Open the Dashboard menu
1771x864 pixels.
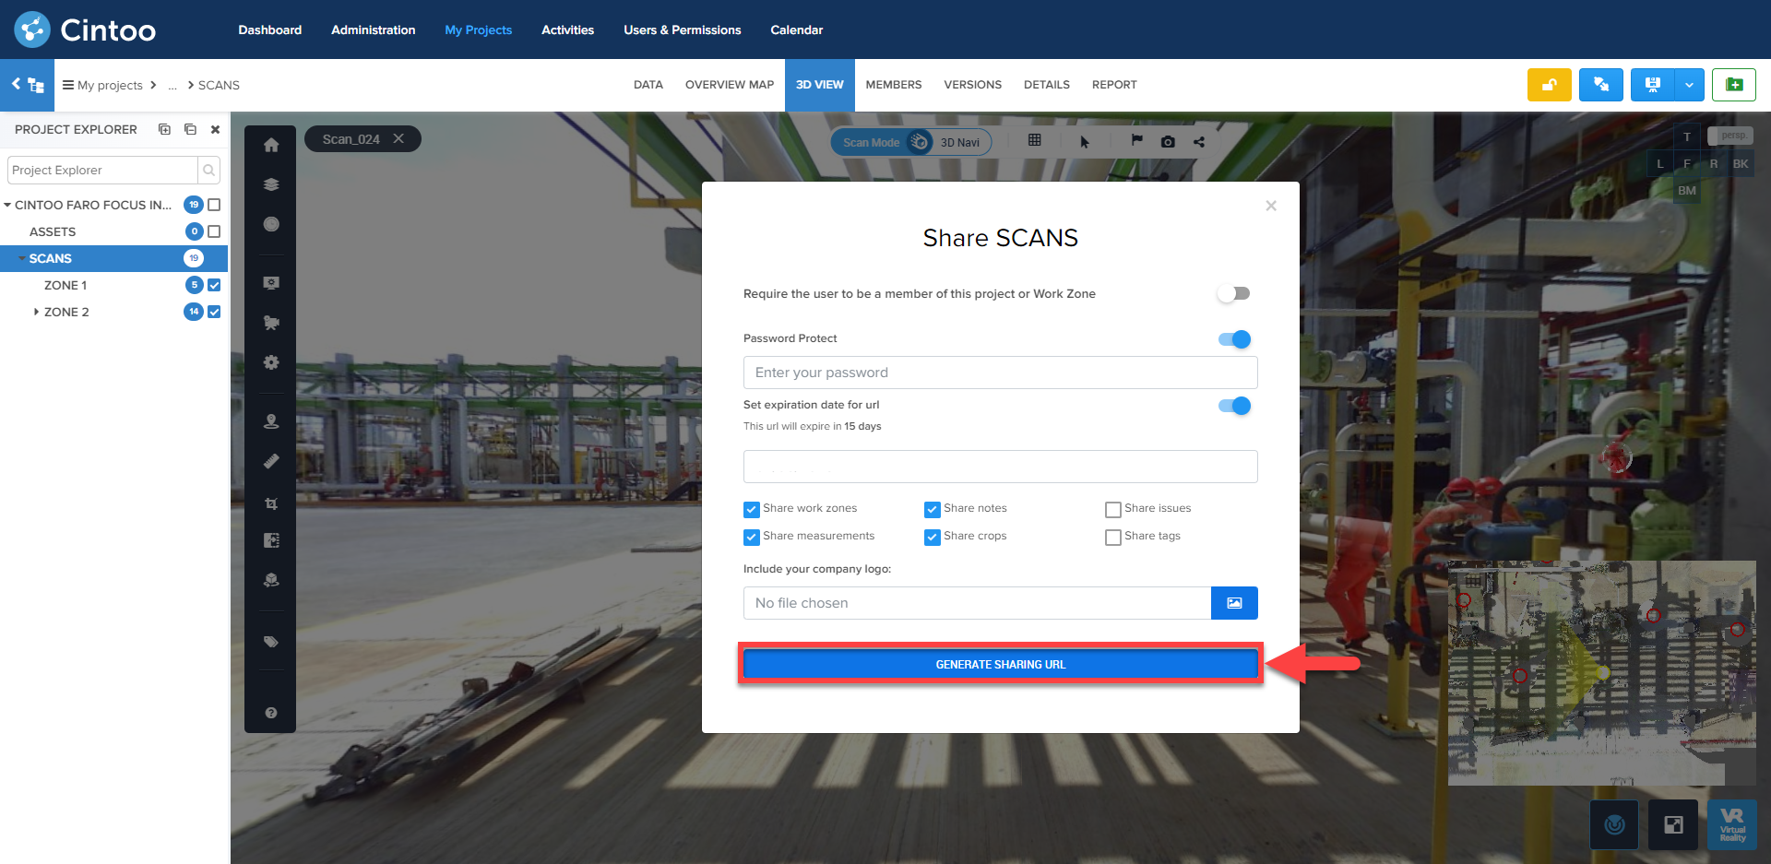coord(270,30)
